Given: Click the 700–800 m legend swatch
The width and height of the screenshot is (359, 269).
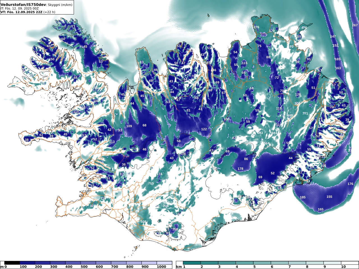Looking at the screenshot, I should pyautogui.click(x=118, y=263).
